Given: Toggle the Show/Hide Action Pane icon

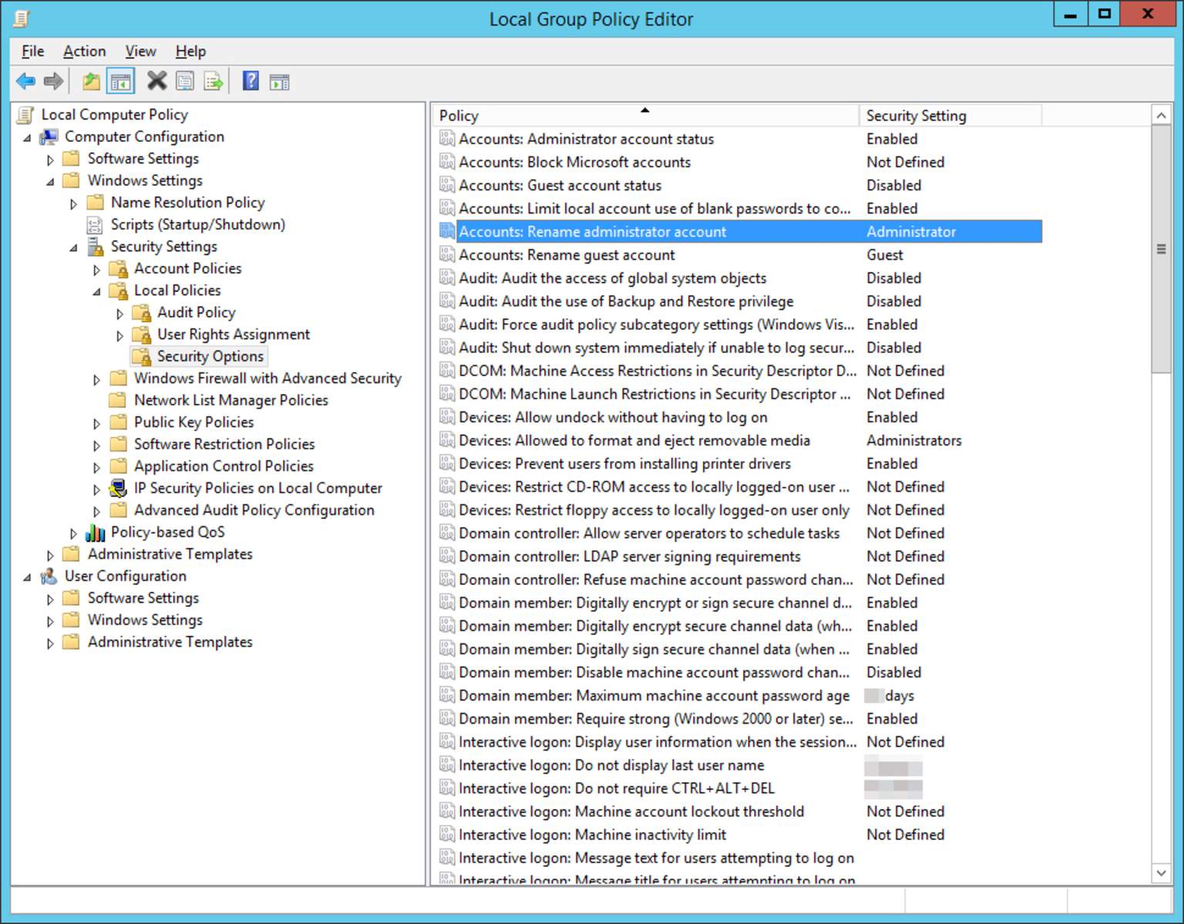Looking at the screenshot, I should pos(279,81).
